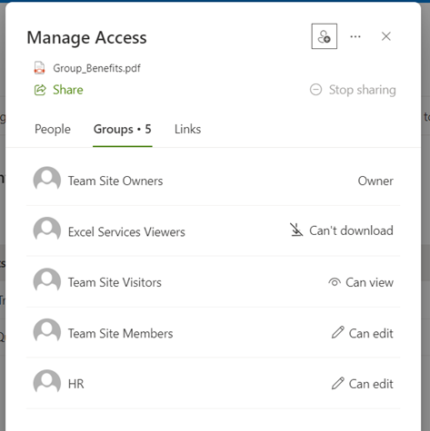The height and width of the screenshot is (431, 430).
Task: Open the more options ellipsis menu
Action: coord(355,36)
